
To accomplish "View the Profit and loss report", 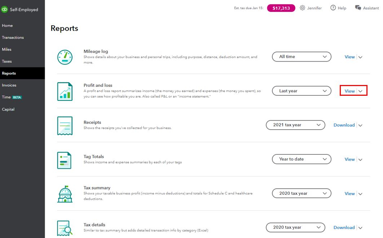I will click(x=349, y=91).
